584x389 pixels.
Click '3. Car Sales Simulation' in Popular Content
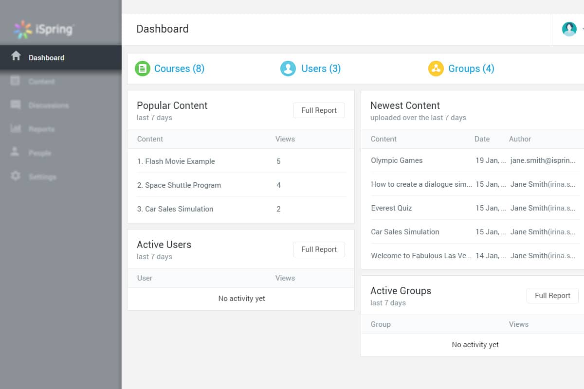(x=175, y=209)
